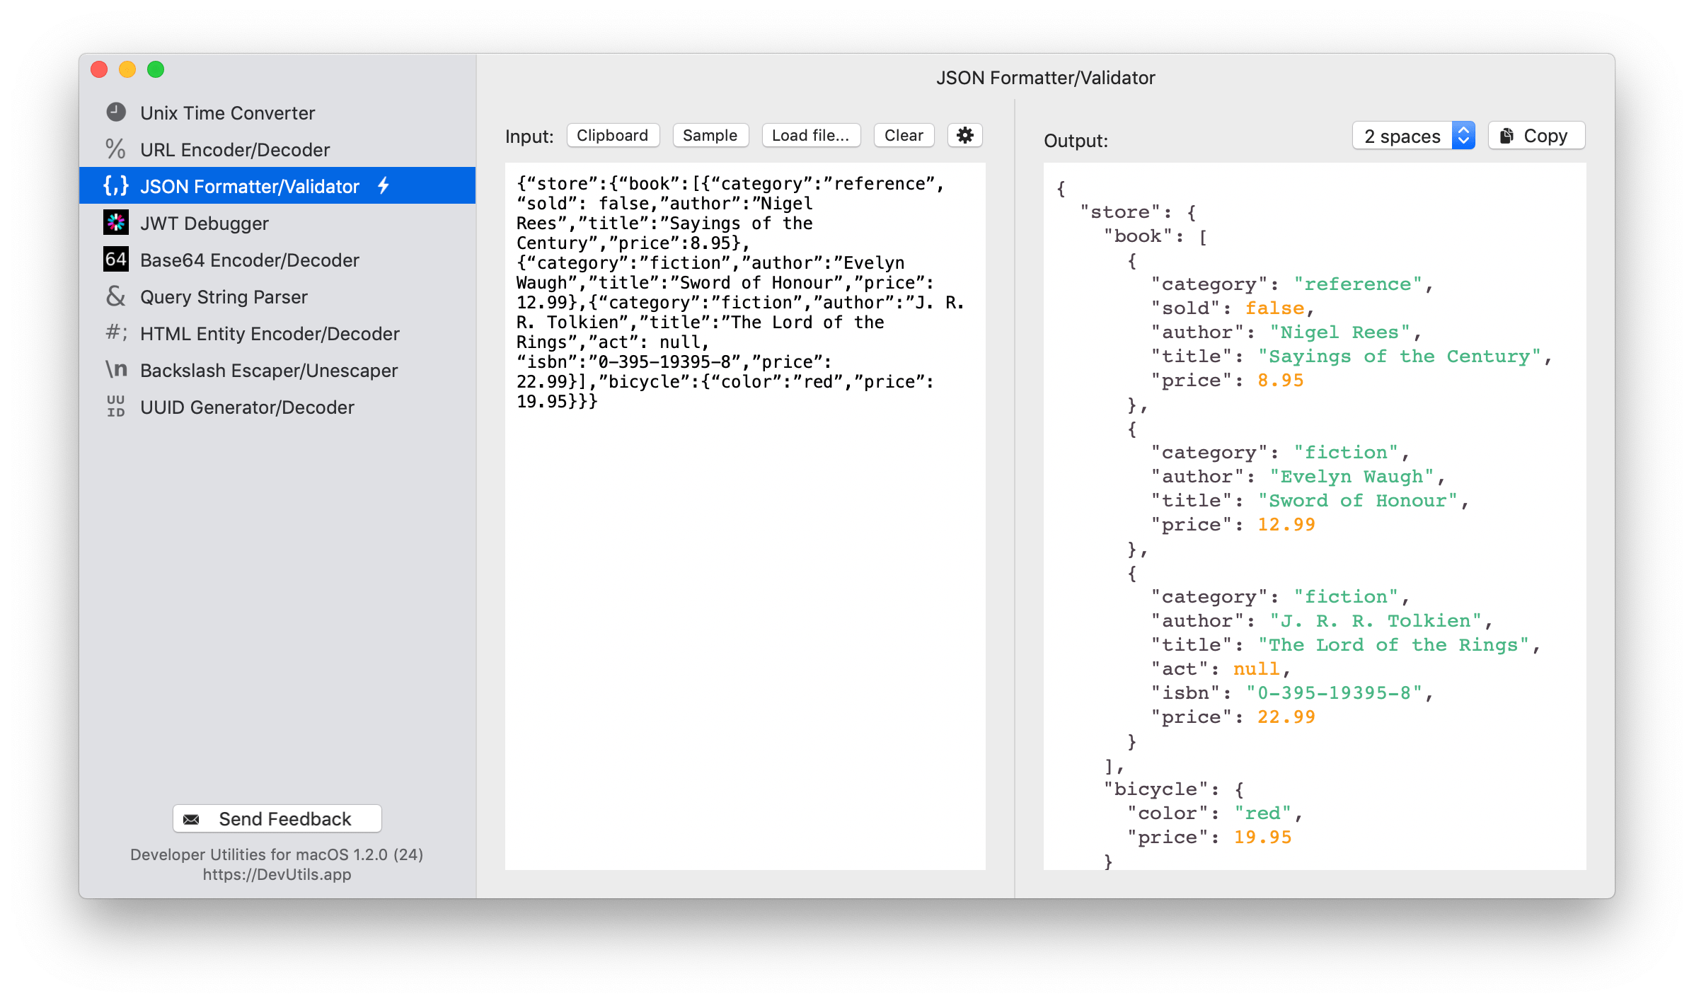Clear the input text

click(904, 135)
